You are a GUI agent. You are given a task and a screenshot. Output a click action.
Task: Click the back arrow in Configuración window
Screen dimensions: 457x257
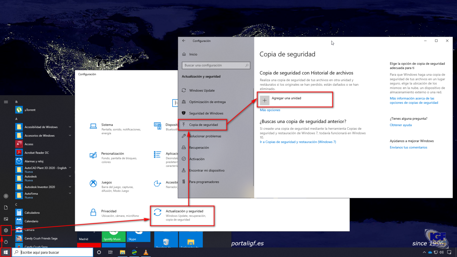pos(184,41)
